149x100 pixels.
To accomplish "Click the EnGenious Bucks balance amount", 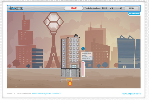I will coord(105,8).
